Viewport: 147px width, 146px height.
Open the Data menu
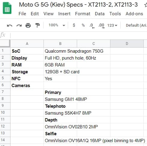point(100,14)
